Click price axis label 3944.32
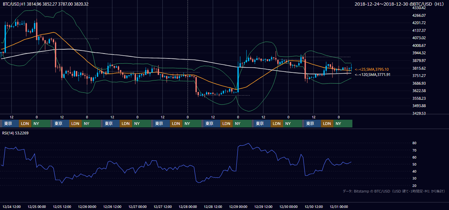449x210 pixels. pyautogui.click(x=419, y=53)
